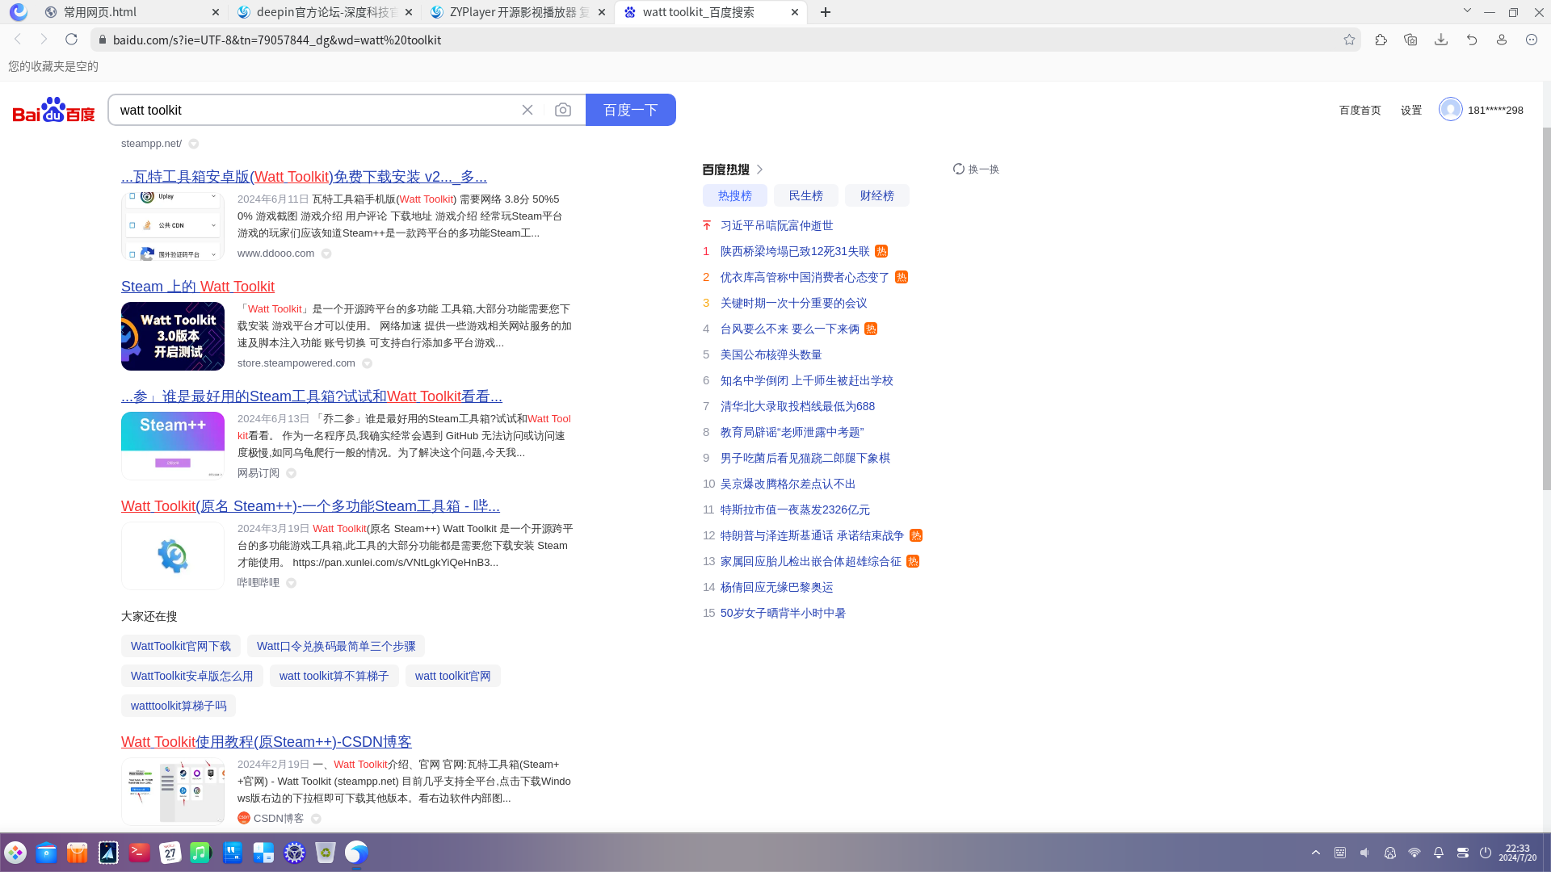Open the calendar app in taskbar
The image size is (1551, 872).
pyautogui.click(x=170, y=853)
